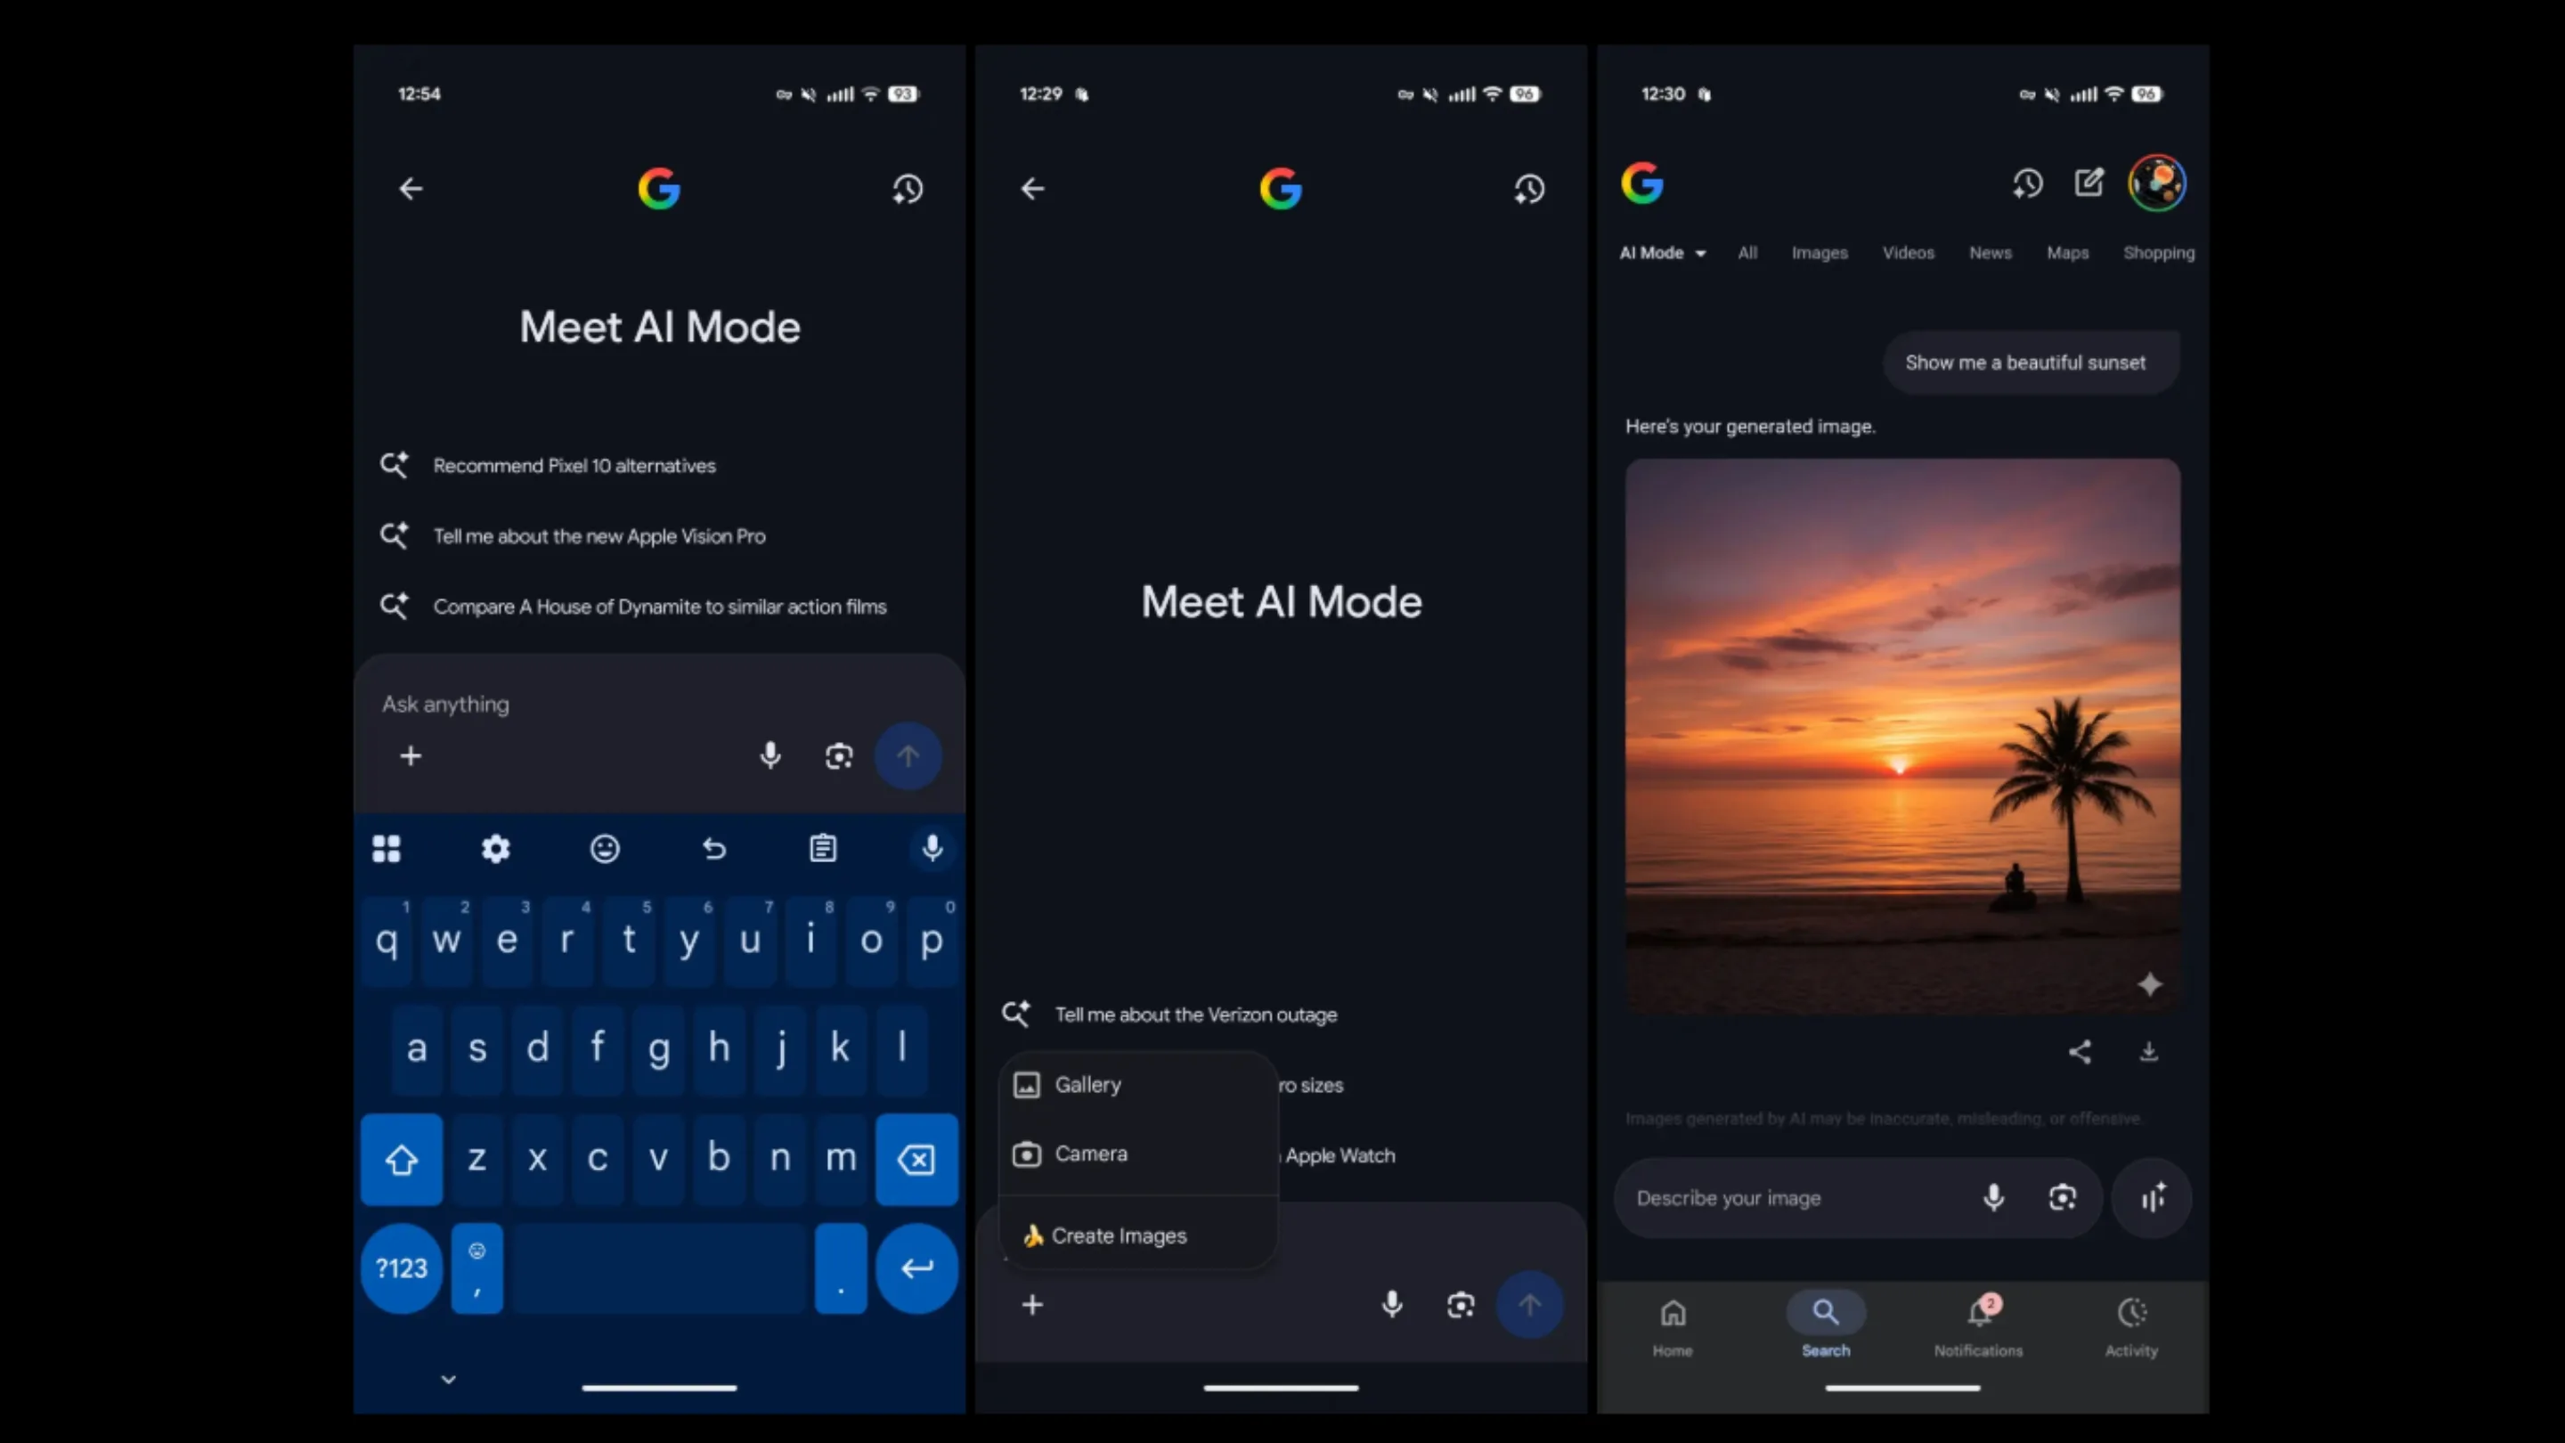Tap the Google Lens icon in the Ask anything box

tap(838, 756)
